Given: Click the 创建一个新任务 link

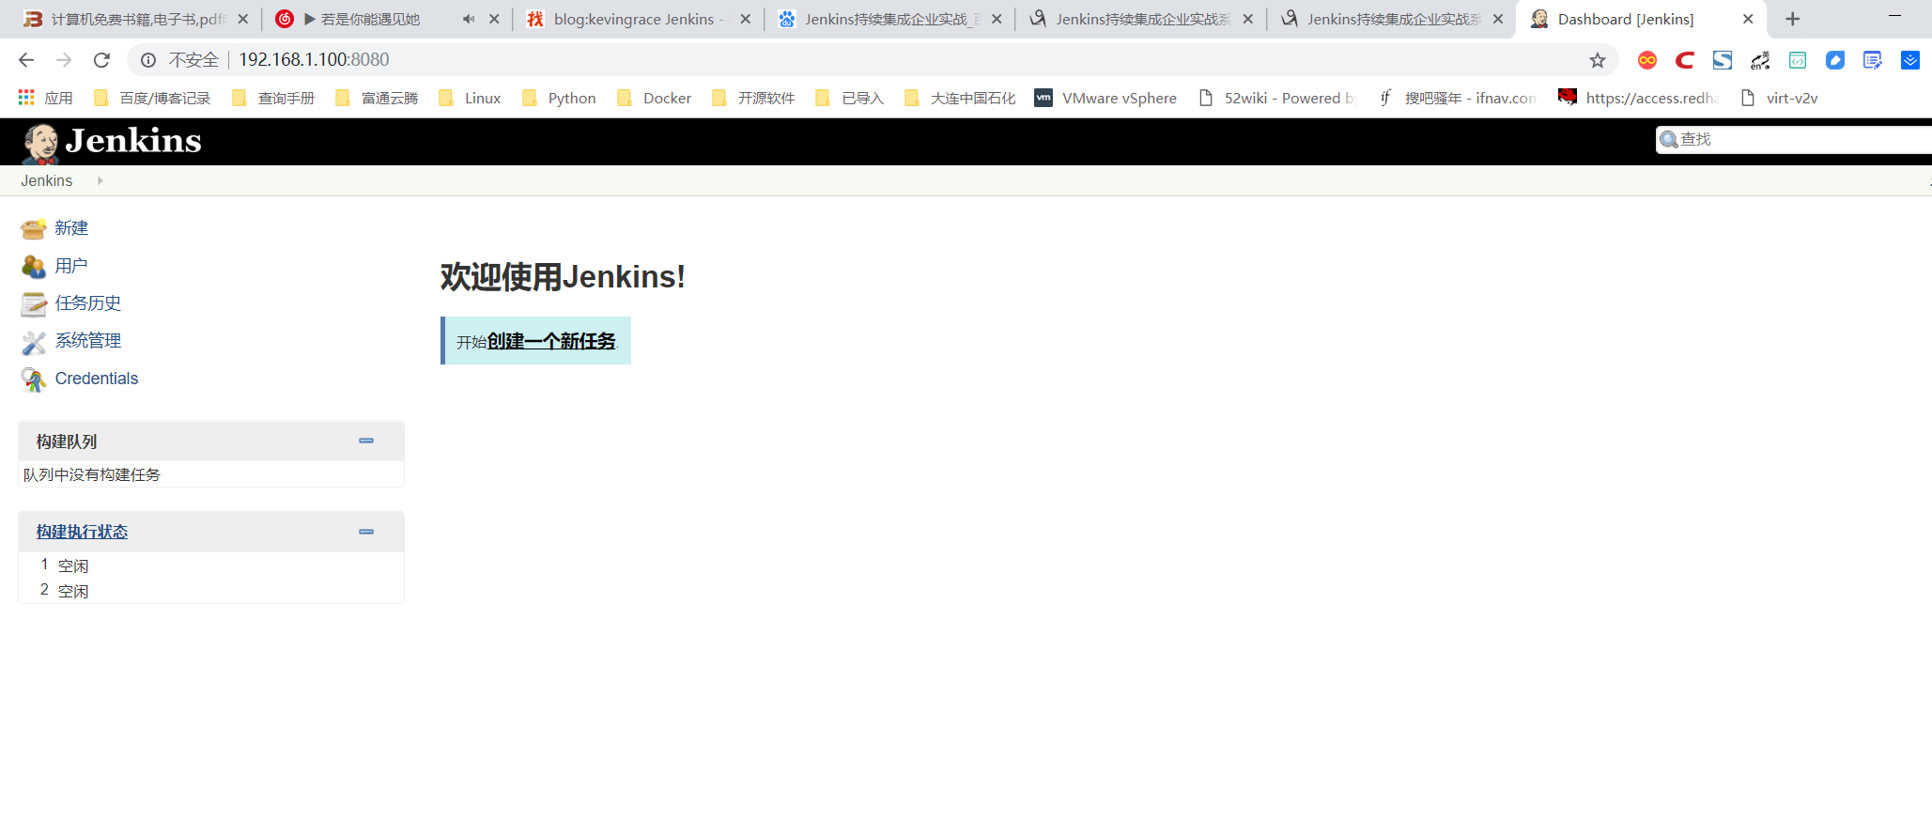Looking at the screenshot, I should 551,341.
